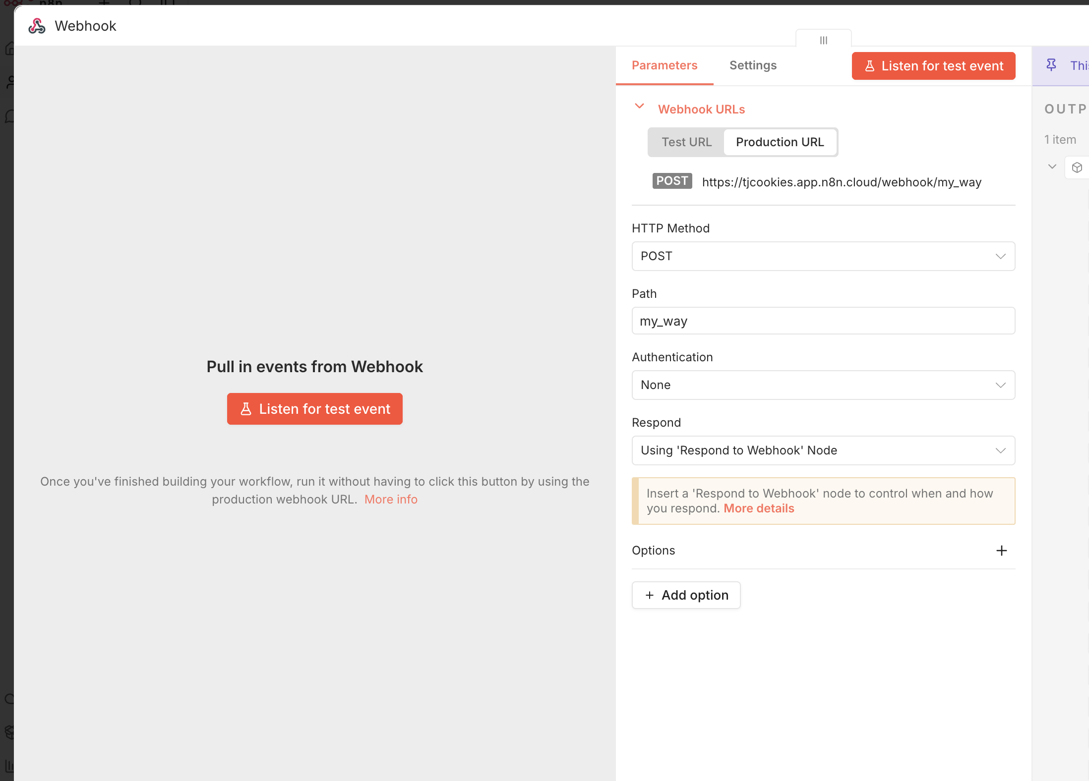Viewport: 1089px width, 781px height.
Task: Click the Webhook node logo icon
Action: (x=37, y=26)
